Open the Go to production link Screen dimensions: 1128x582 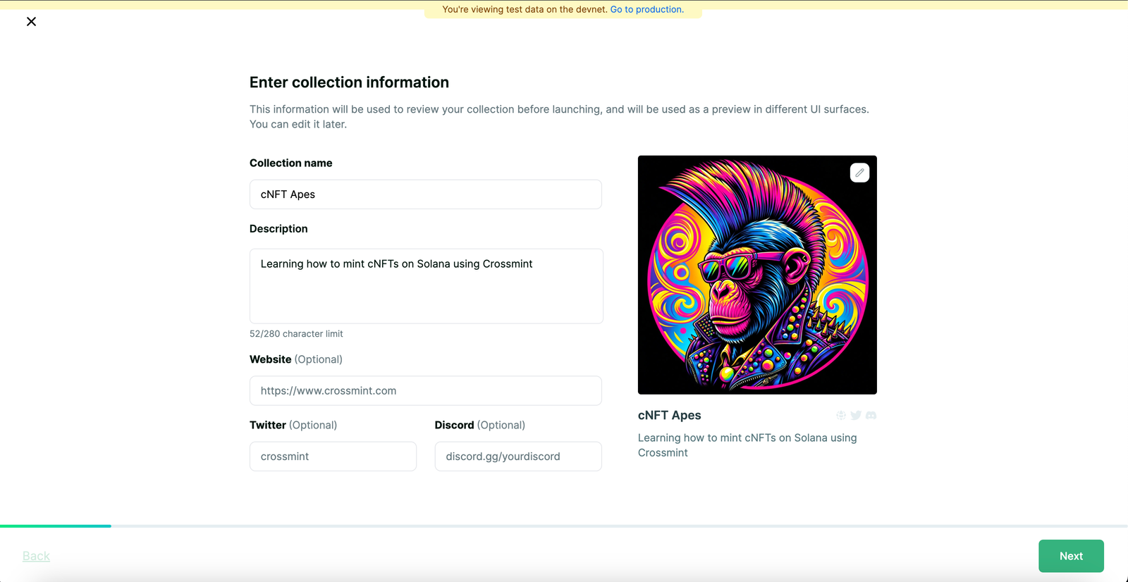(646, 9)
